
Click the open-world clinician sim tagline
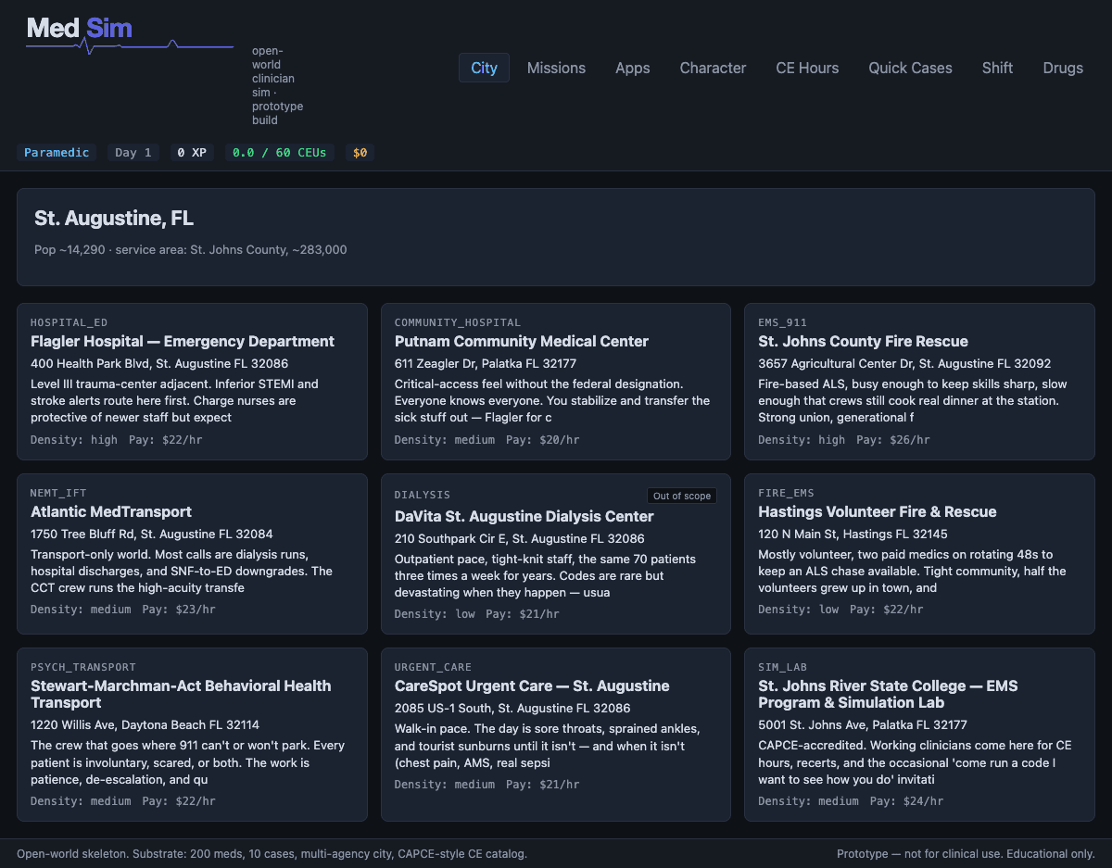pyautogui.click(x=277, y=85)
